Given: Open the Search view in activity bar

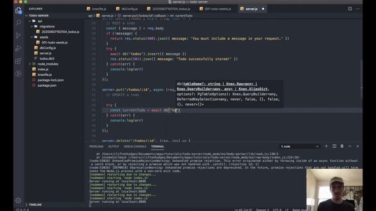Looking at the screenshot, I should 18,23.
